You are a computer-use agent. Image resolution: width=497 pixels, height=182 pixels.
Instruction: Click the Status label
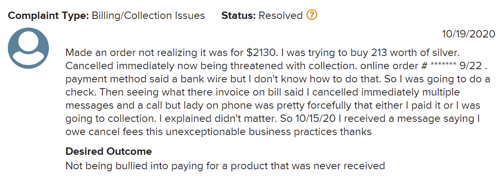point(238,16)
